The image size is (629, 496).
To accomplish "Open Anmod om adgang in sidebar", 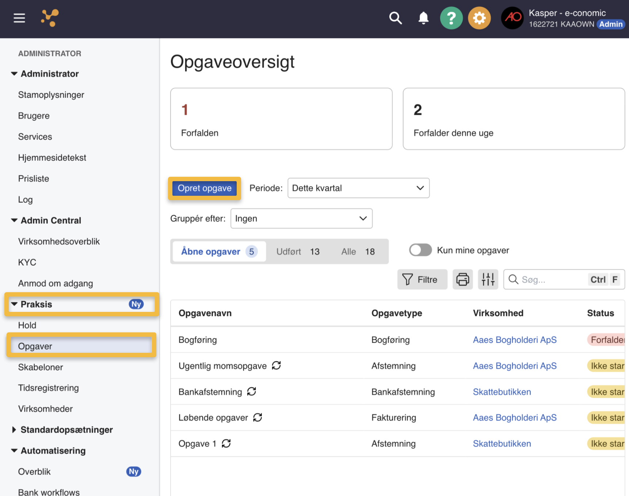I will pos(56,283).
